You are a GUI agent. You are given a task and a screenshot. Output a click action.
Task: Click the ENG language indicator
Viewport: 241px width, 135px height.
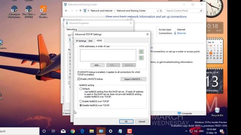tap(201, 131)
